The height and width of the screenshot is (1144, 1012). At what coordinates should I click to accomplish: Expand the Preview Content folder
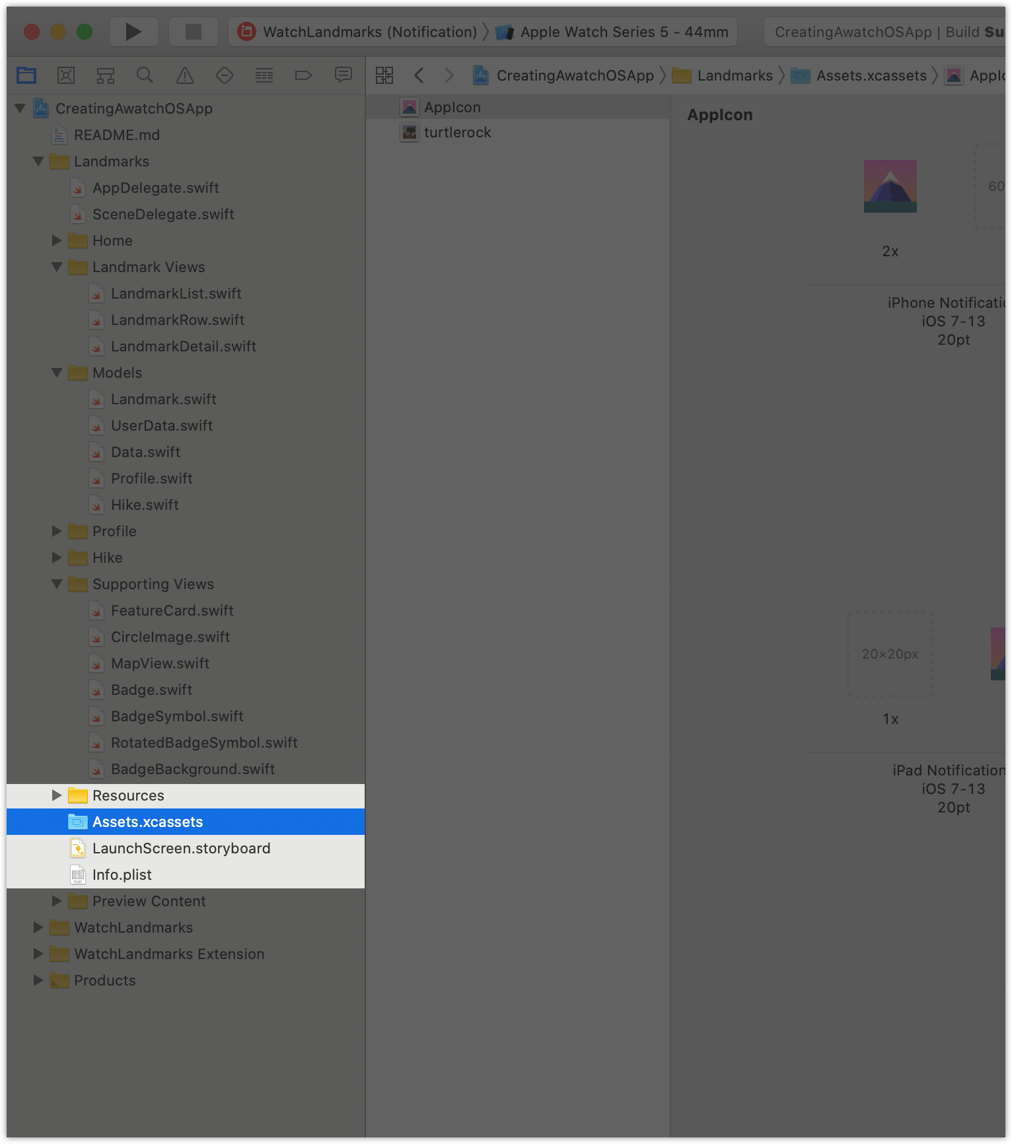click(57, 900)
